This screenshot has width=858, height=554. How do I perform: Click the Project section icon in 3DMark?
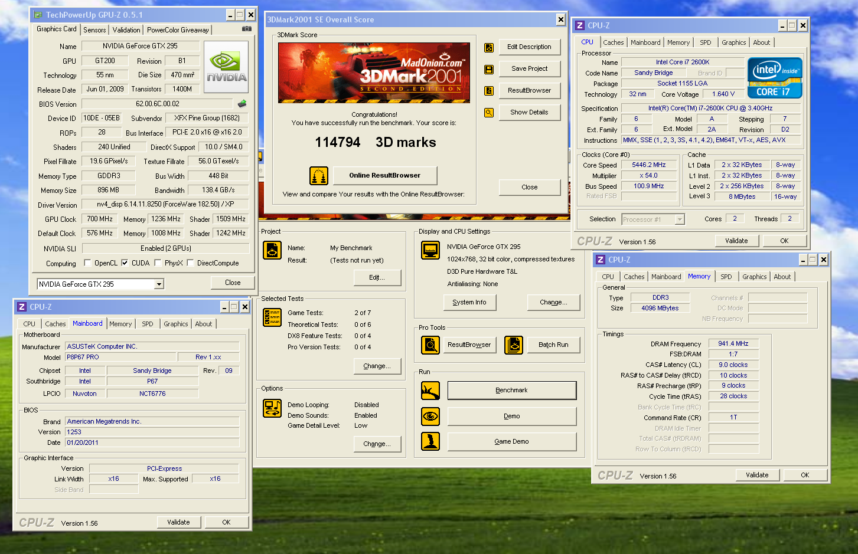(x=272, y=250)
